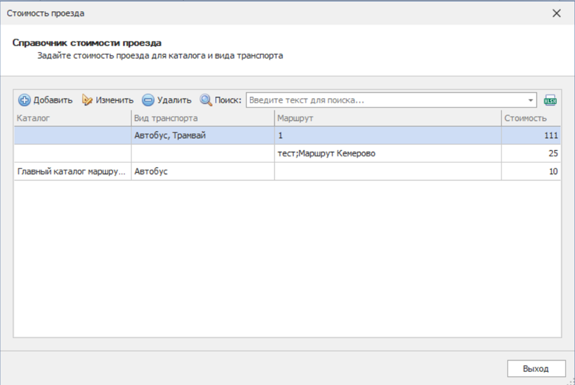Select the Автобус, Трамвай row
The height and width of the screenshot is (385, 575).
171,136
